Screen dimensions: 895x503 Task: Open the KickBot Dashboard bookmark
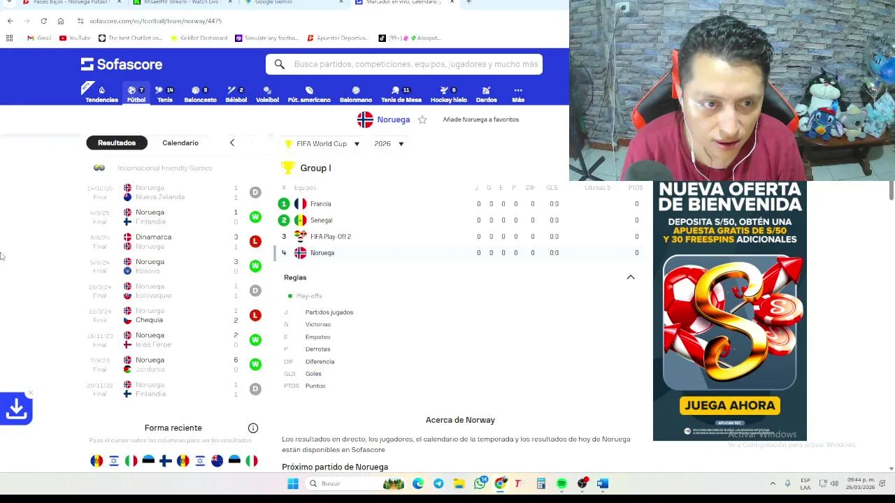pos(199,38)
